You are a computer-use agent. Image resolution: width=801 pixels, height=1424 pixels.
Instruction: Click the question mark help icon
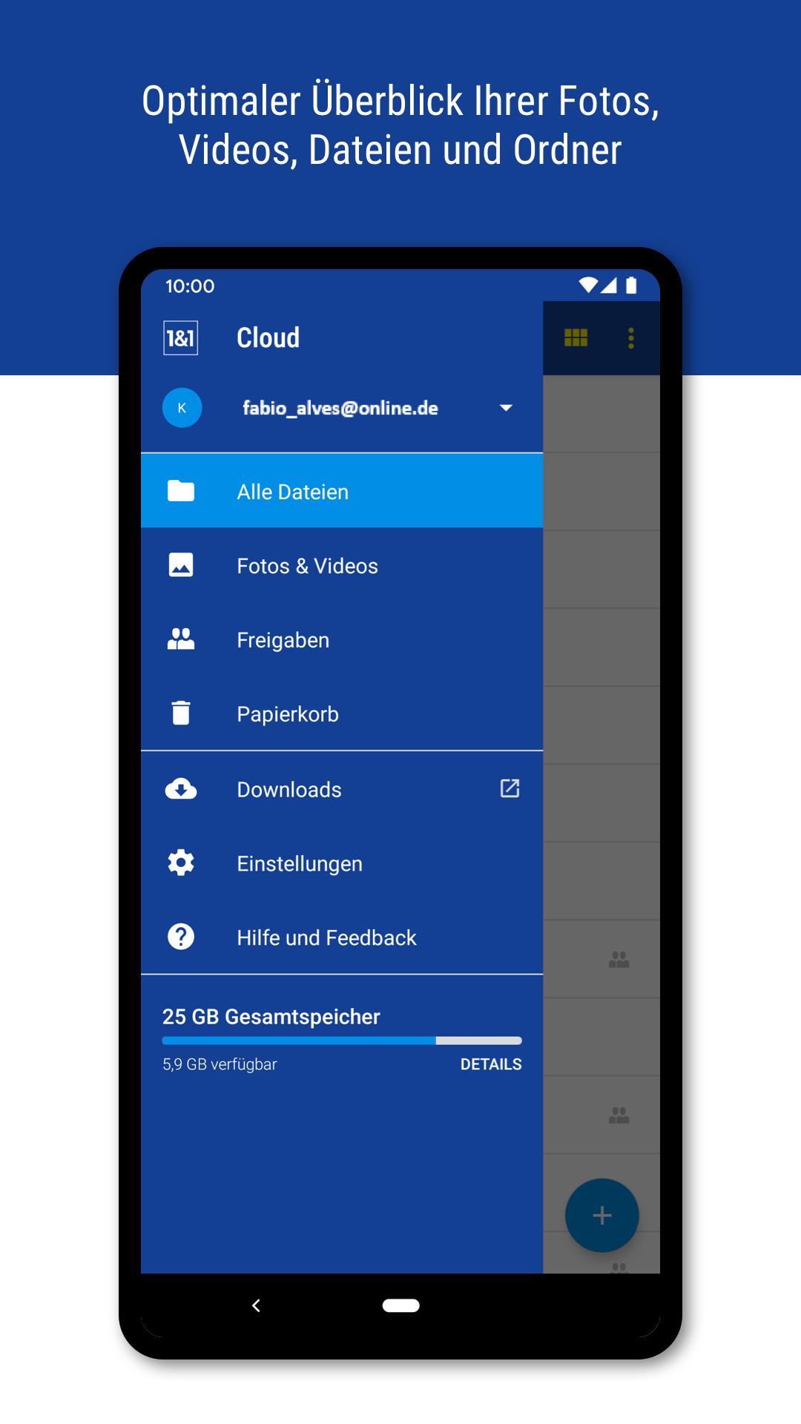181,937
